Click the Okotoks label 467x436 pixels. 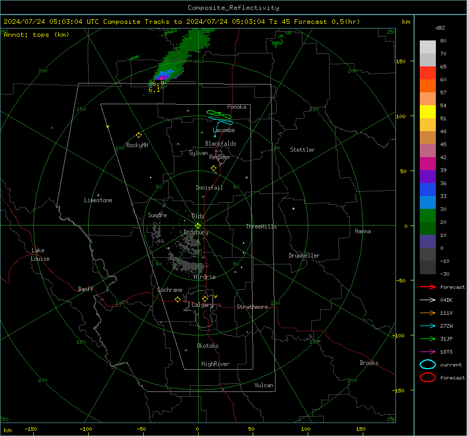tap(208, 346)
